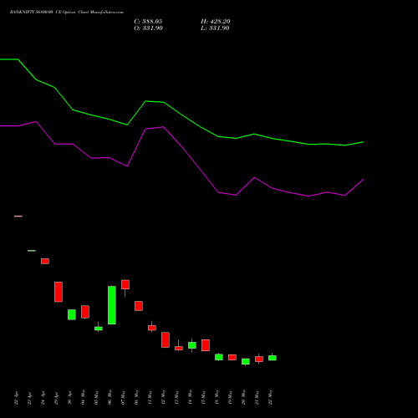Click the high value H: 428.20
Screen dimensions: 418x418
[x=216, y=22]
